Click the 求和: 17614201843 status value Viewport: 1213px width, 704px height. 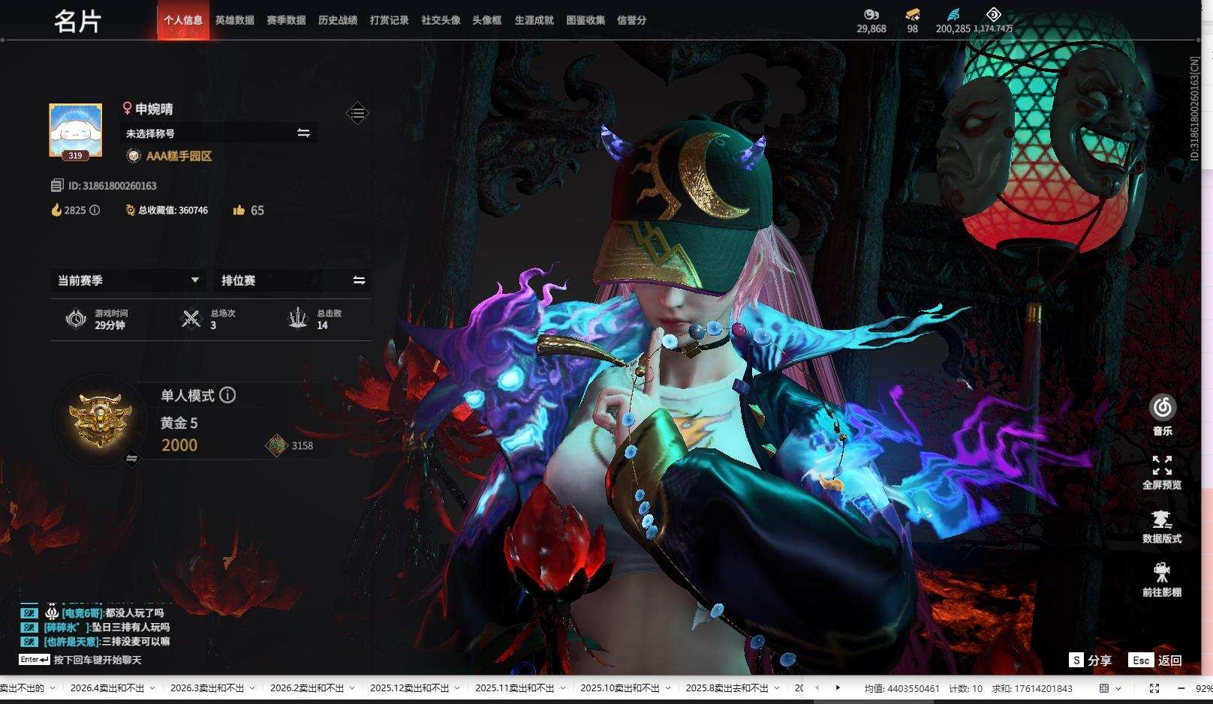point(1032,688)
